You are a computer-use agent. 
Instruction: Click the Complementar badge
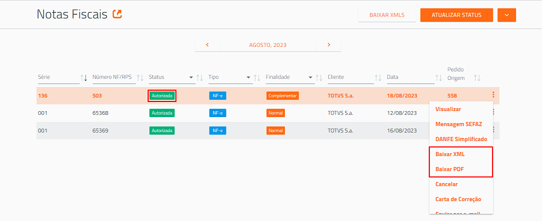pos(282,95)
